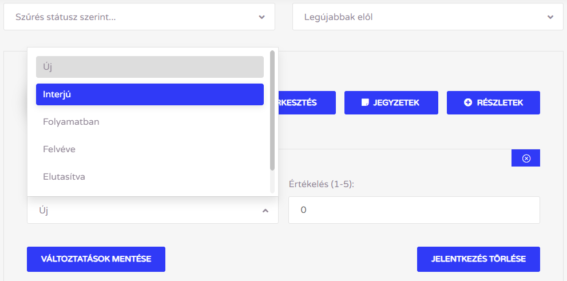The width and height of the screenshot is (567, 281).
Task: Open the Szűrés státusz szerint filter dropdown
Action: pyautogui.click(x=139, y=17)
